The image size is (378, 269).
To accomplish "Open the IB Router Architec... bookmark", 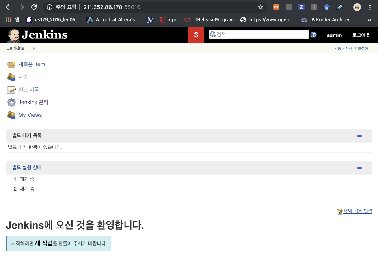I will click(x=328, y=20).
